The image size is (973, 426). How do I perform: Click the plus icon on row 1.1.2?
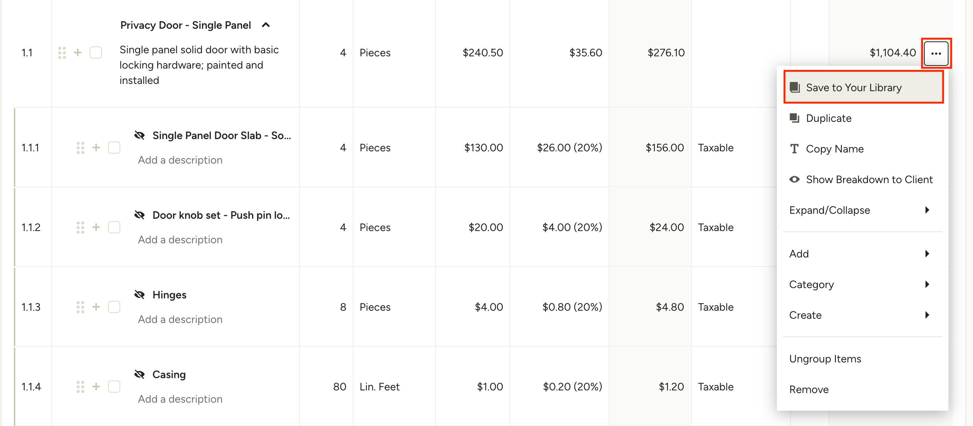pyautogui.click(x=96, y=228)
